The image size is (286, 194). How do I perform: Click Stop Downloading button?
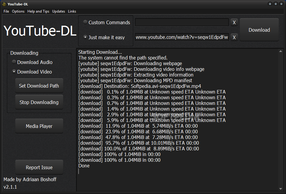(39, 102)
